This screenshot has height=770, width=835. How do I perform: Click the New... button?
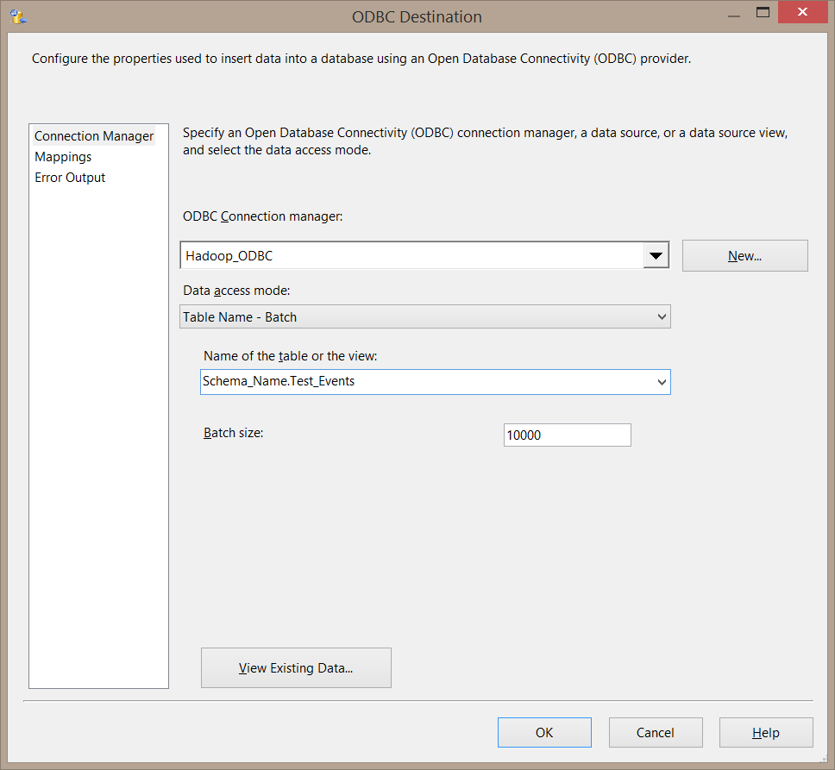pyautogui.click(x=744, y=255)
